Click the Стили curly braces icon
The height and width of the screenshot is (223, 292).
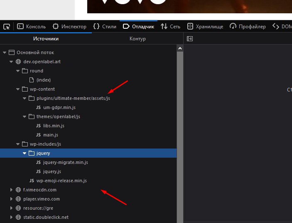tap(96, 27)
